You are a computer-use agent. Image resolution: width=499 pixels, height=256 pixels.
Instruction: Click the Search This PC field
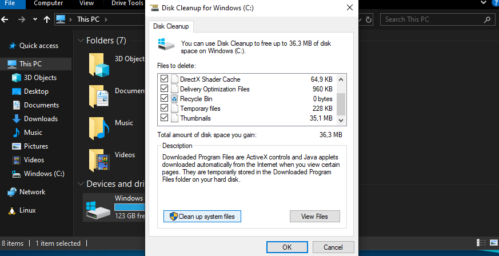click(x=439, y=19)
